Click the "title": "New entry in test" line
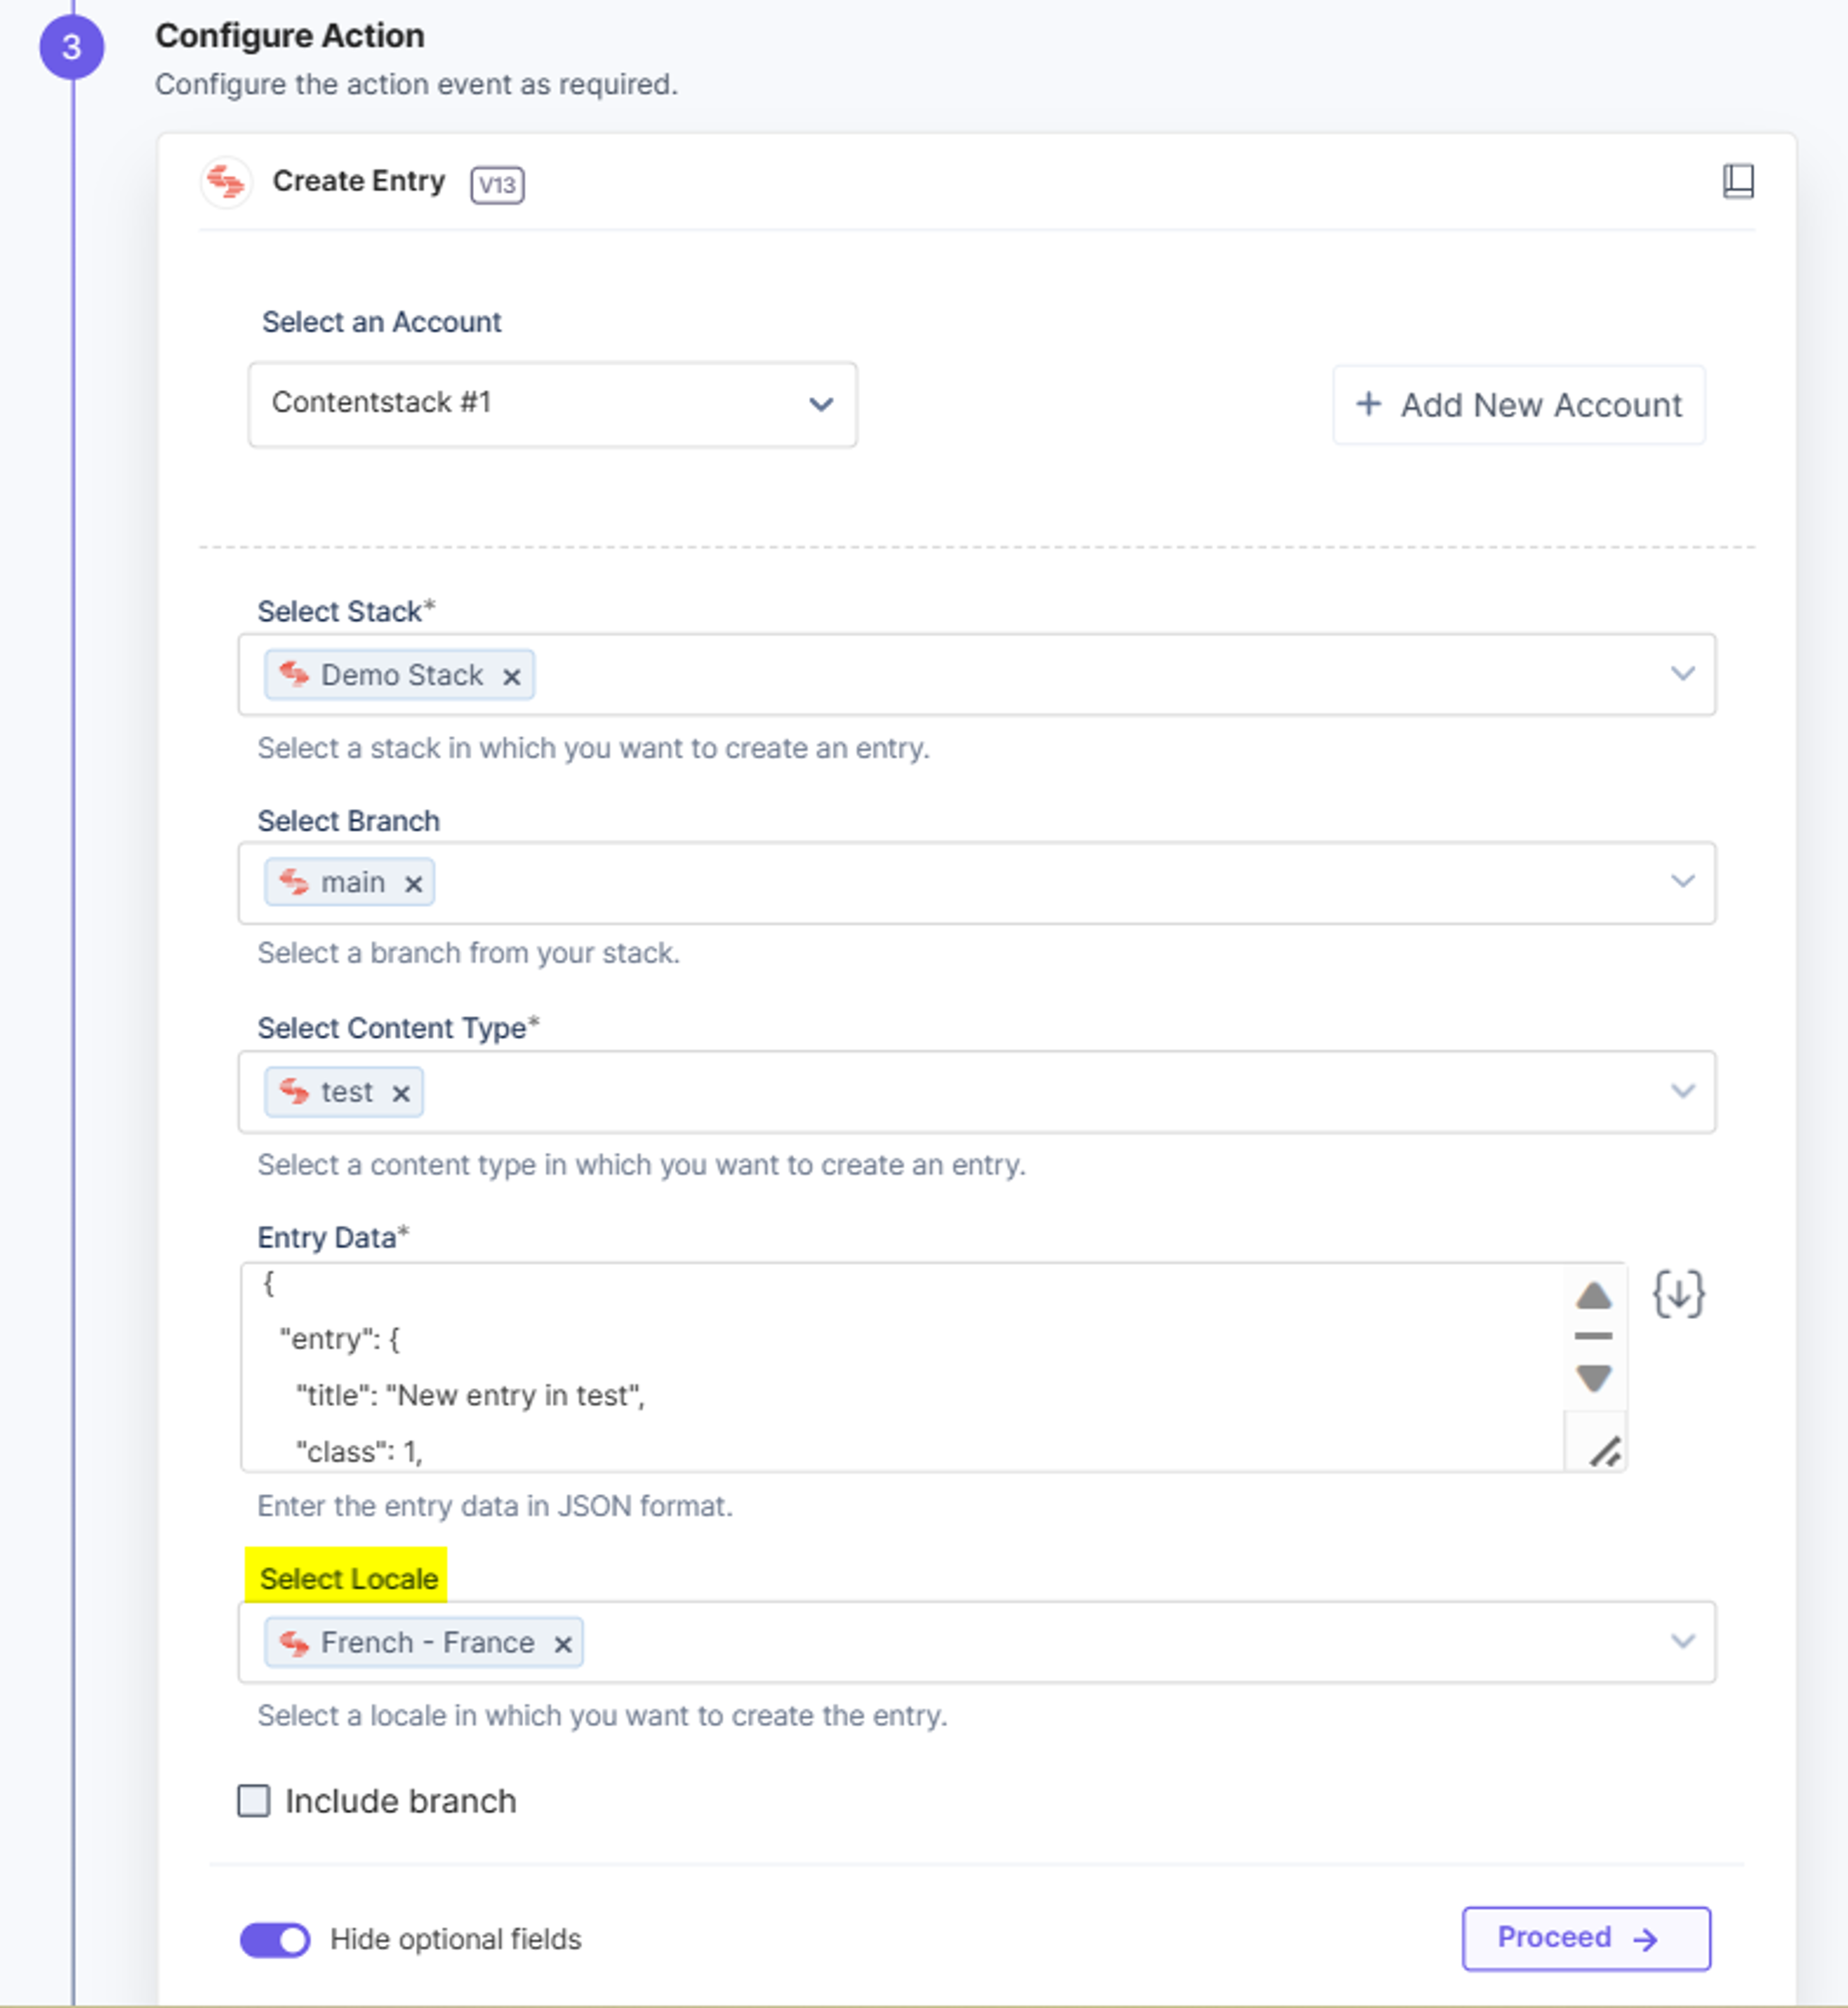The width and height of the screenshot is (1848, 2008). [x=470, y=1395]
